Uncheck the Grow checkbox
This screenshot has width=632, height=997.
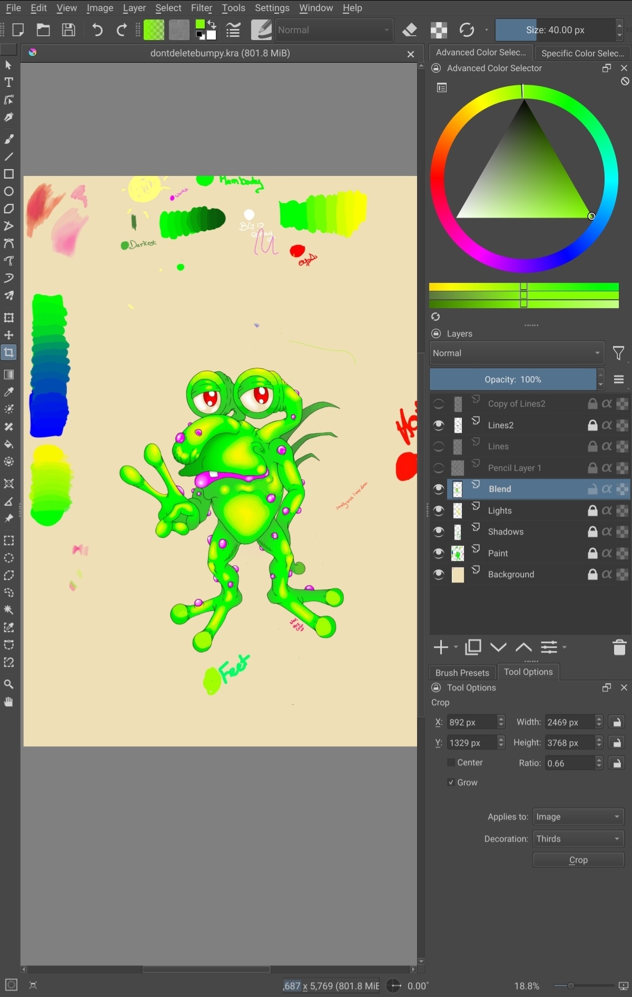coord(451,783)
